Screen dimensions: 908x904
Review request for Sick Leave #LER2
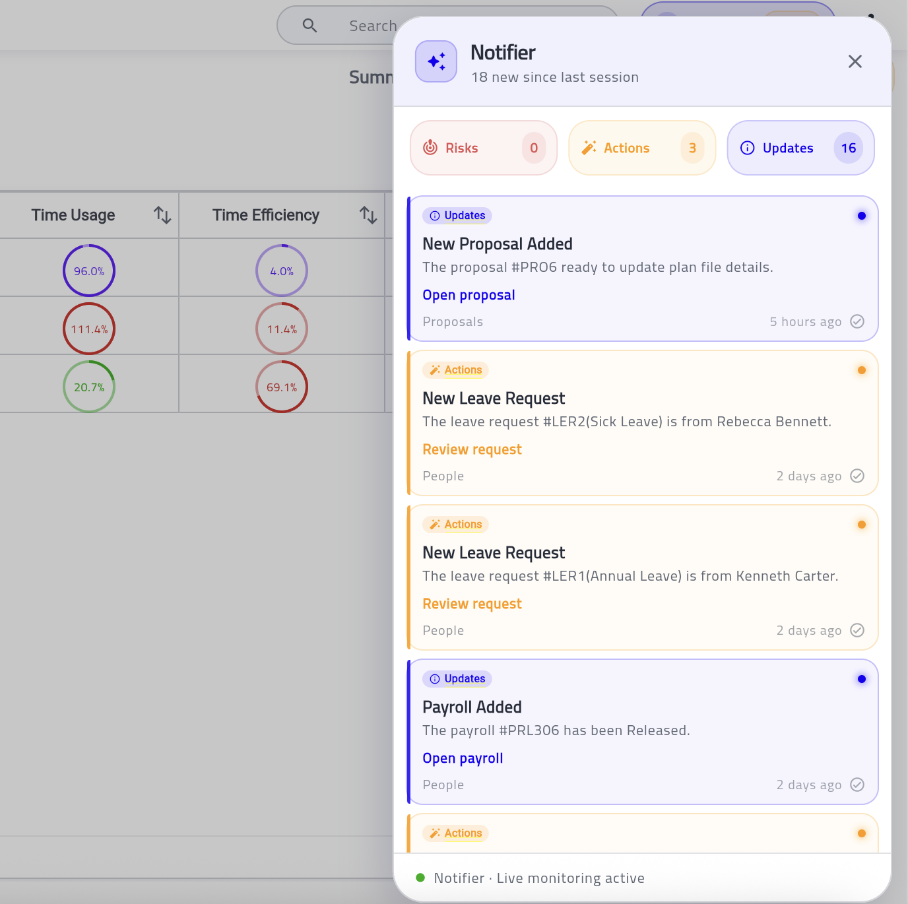[x=472, y=449]
